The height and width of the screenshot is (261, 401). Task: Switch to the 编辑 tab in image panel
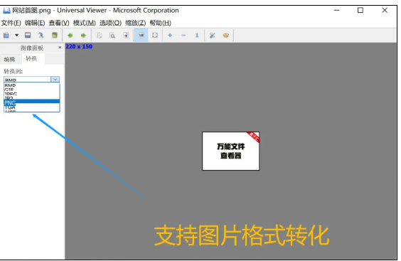tap(9, 59)
